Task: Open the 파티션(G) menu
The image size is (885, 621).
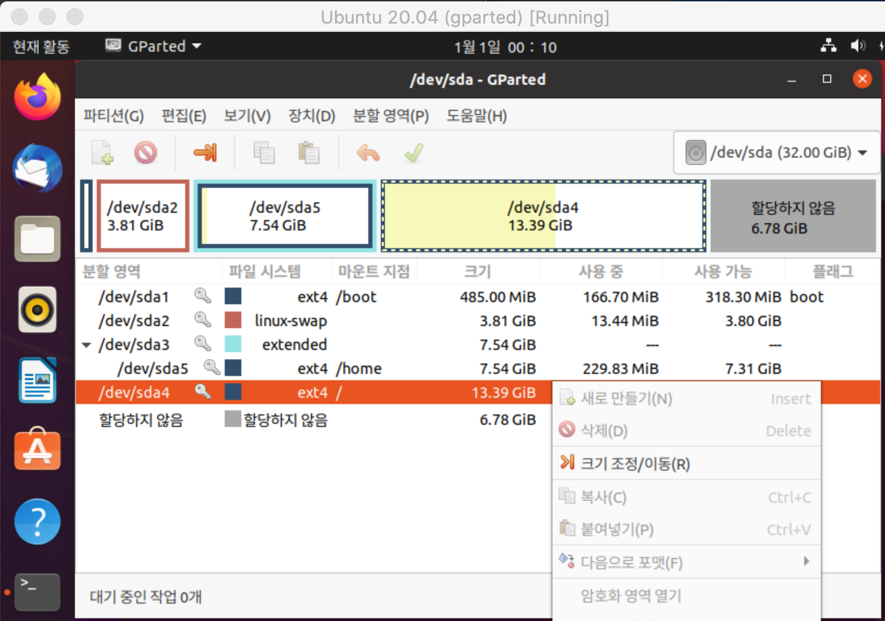Action: (x=114, y=116)
